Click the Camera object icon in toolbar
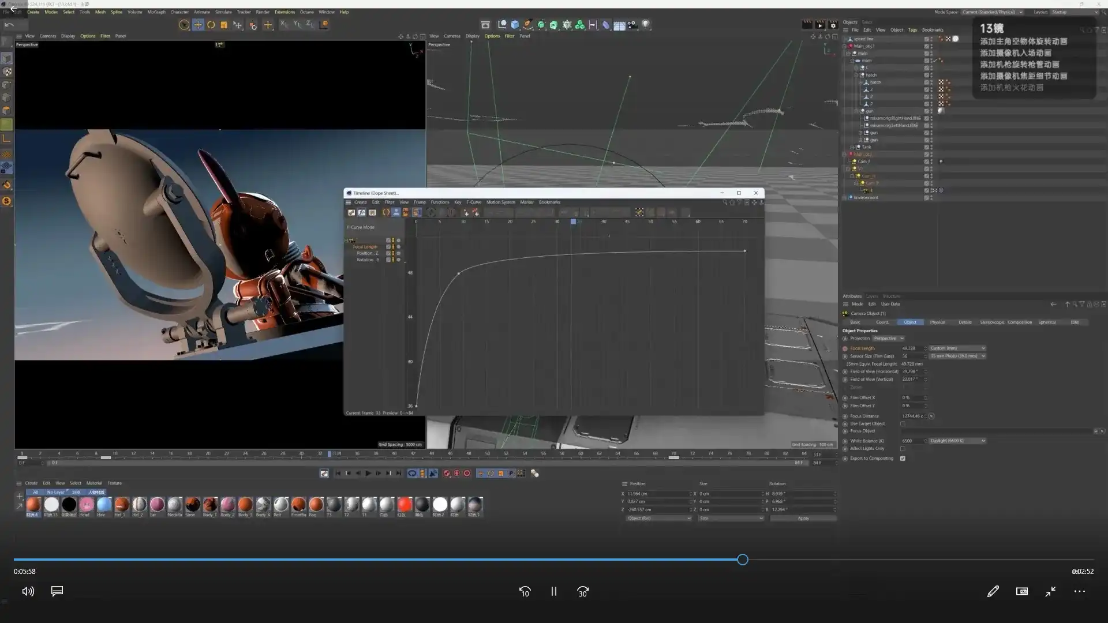Viewport: 1108px width, 623px height. click(632, 25)
